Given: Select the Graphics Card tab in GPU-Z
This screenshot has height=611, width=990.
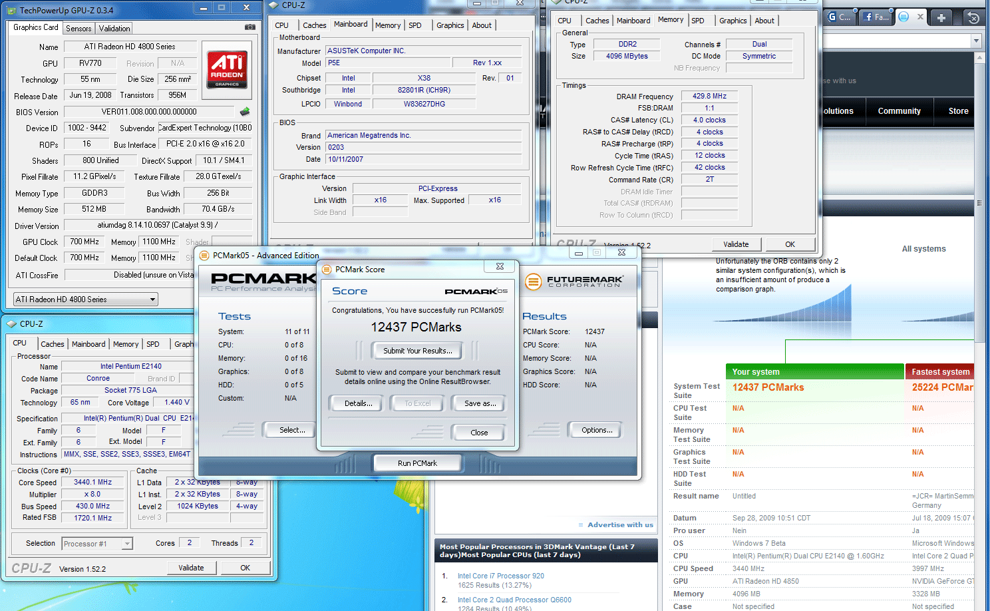Looking at the screenshot, I should (36, 27).
